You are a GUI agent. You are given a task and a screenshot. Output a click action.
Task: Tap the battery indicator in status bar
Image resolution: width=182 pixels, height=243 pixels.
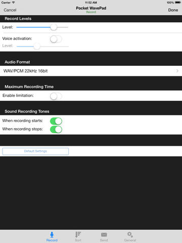[x=178, y=3]
